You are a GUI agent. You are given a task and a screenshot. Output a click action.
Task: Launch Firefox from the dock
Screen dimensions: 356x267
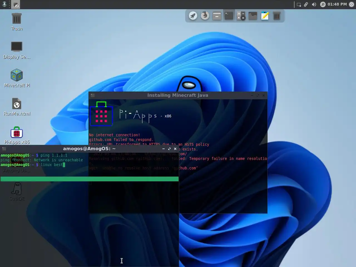tap(205, 16)
